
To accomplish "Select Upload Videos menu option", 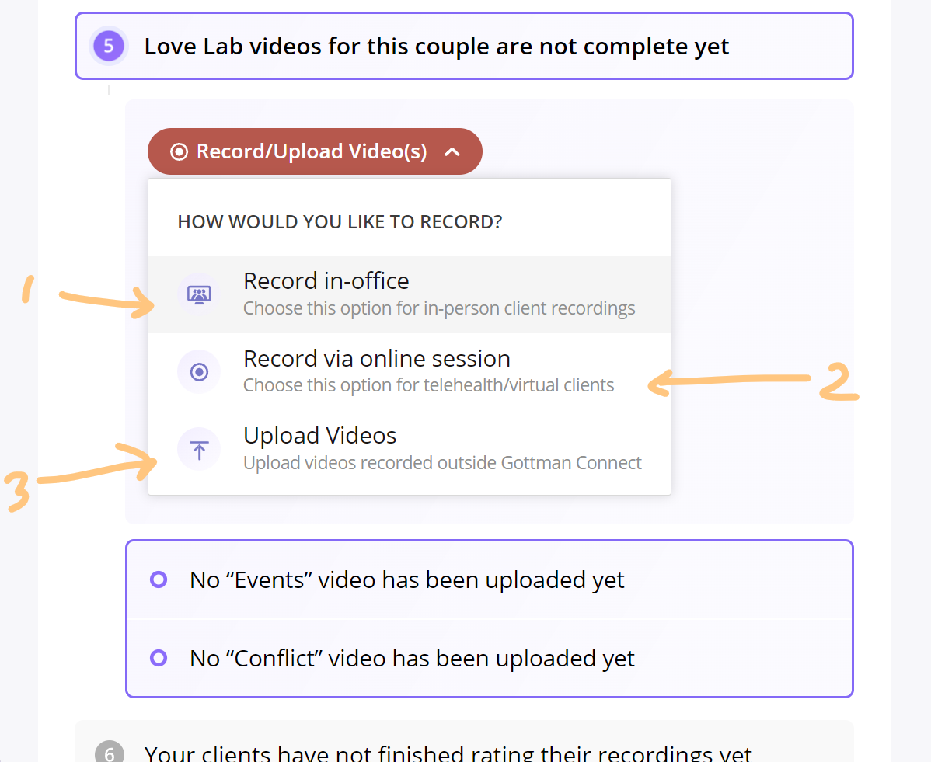I will (x=410, y=449).
